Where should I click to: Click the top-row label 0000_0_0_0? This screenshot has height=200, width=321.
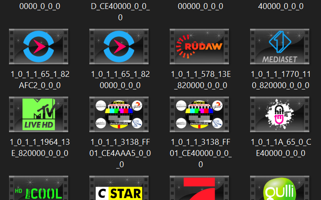coord(40,6)
